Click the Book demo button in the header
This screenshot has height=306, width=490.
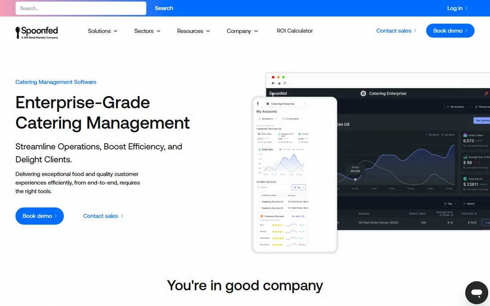click(x=450, y=31)
